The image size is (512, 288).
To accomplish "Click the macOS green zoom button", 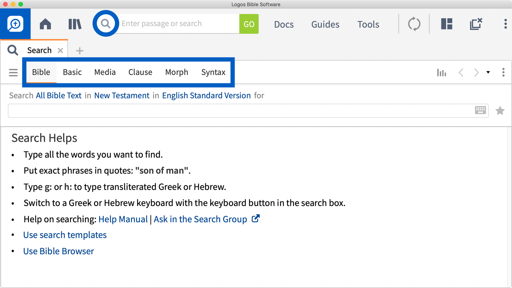I will pyautogui.click(x=21, y=4).
